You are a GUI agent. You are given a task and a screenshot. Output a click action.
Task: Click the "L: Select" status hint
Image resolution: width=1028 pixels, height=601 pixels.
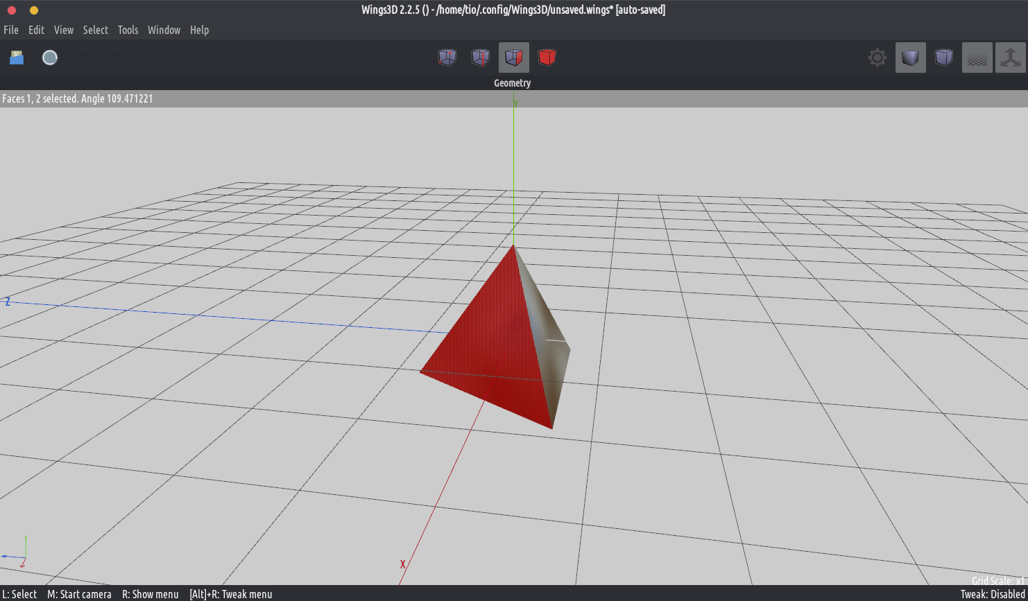[x=19, y=594]
